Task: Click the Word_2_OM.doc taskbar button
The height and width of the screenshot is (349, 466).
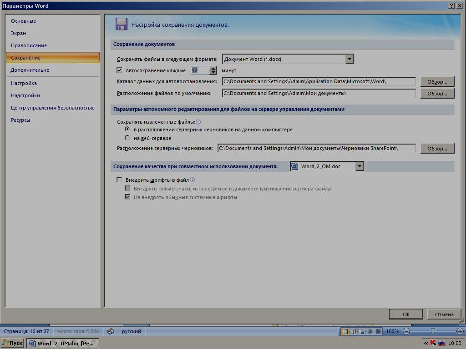Action: tap(63, 344)
